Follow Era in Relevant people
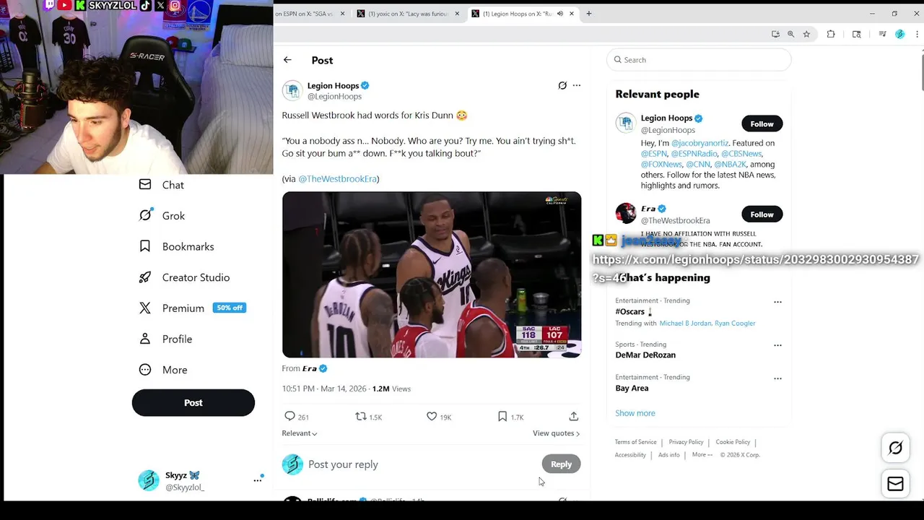The height and width of the screenshot is (520, 924). [762, 214]
